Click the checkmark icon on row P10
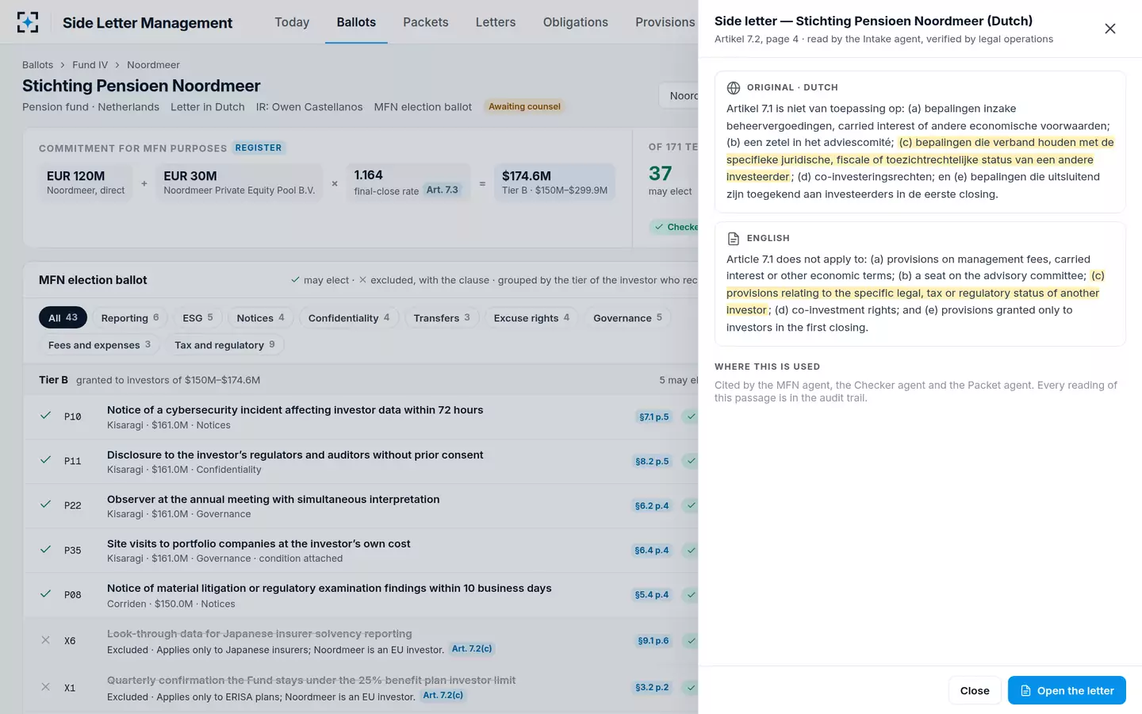This screenshot has height=714, width=1142. (46, 416)
